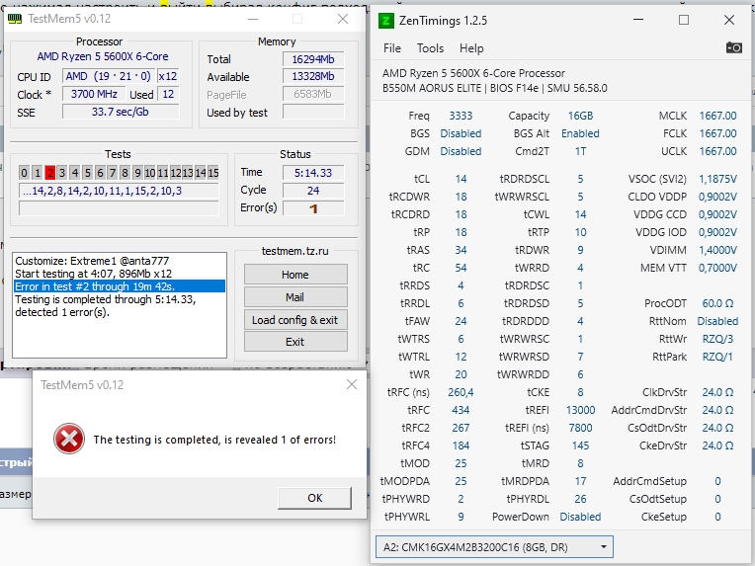Open the Help menu in ZenTimings
Viewport: 755px width, 566px height.
[471, 48]
